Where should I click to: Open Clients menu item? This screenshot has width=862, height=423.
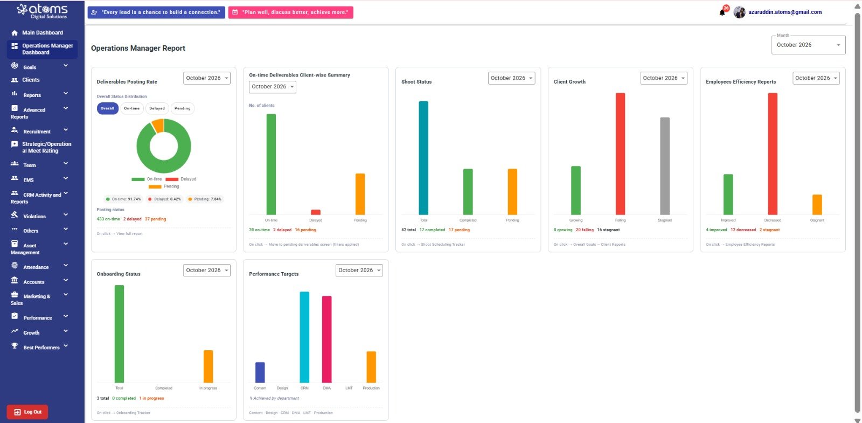[x=42, y=80]
